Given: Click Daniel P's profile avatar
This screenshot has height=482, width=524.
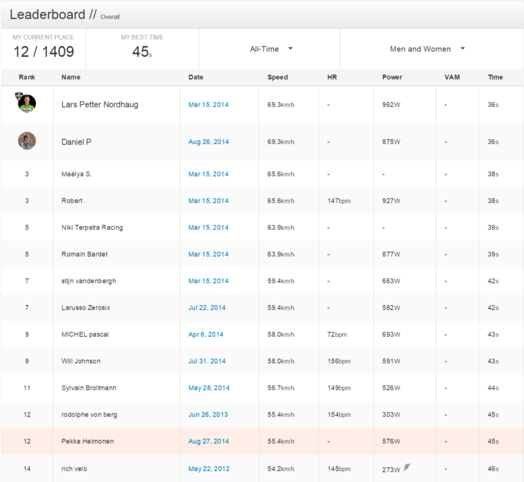Looking at the screenshot, I should (27, 141).
